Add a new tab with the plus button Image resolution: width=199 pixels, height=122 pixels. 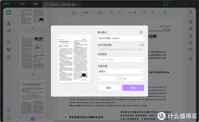click(88, 5)
